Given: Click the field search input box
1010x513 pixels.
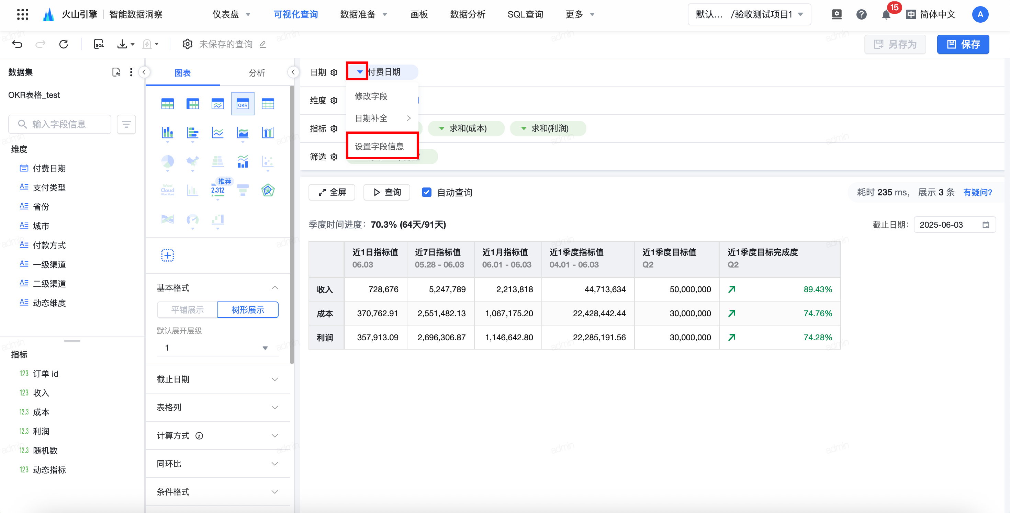Looking at the screenshot, I should [59, 124].
